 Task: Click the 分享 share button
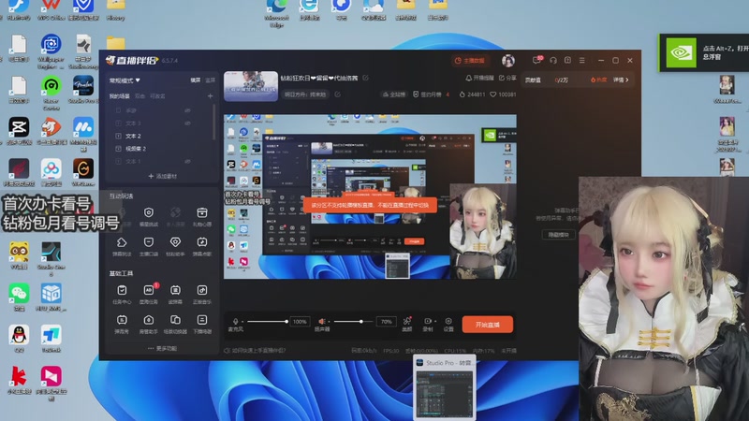point(507,78)
